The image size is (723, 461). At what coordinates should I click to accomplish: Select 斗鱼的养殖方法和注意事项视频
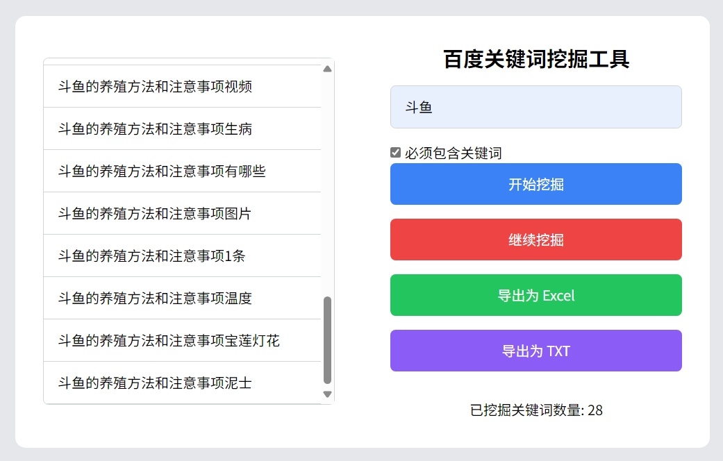coord(182,86)
